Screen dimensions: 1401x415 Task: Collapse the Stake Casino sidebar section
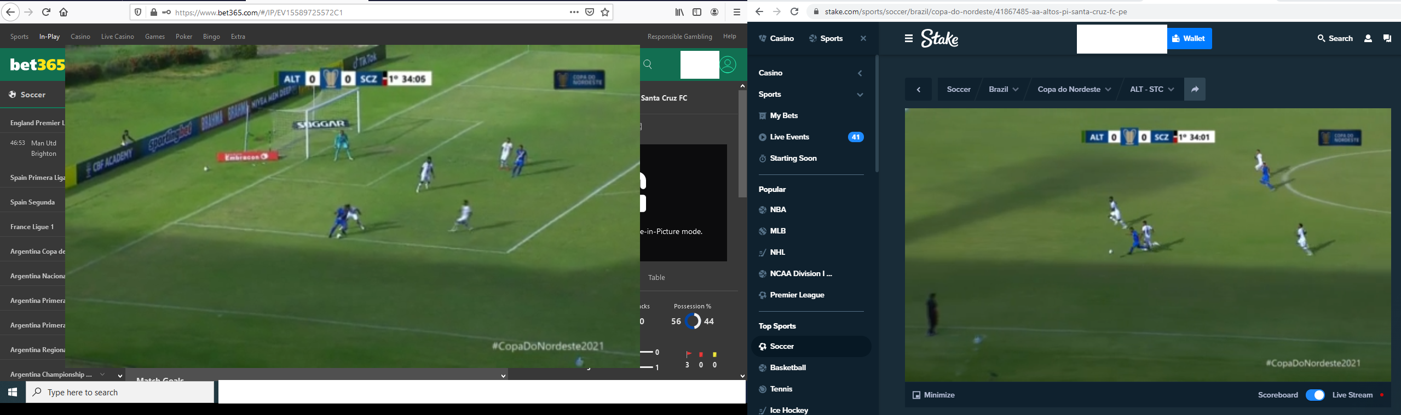[860, 73]
